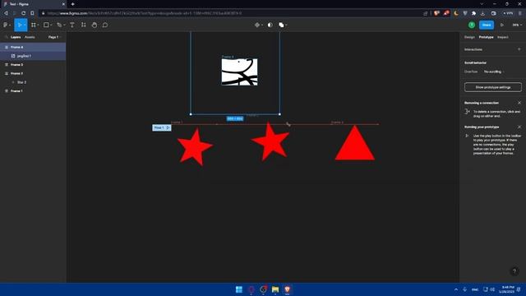The width and height of the screenshot is (526, 296).
Task: Open the help question mark button
Action: point(514,271)
